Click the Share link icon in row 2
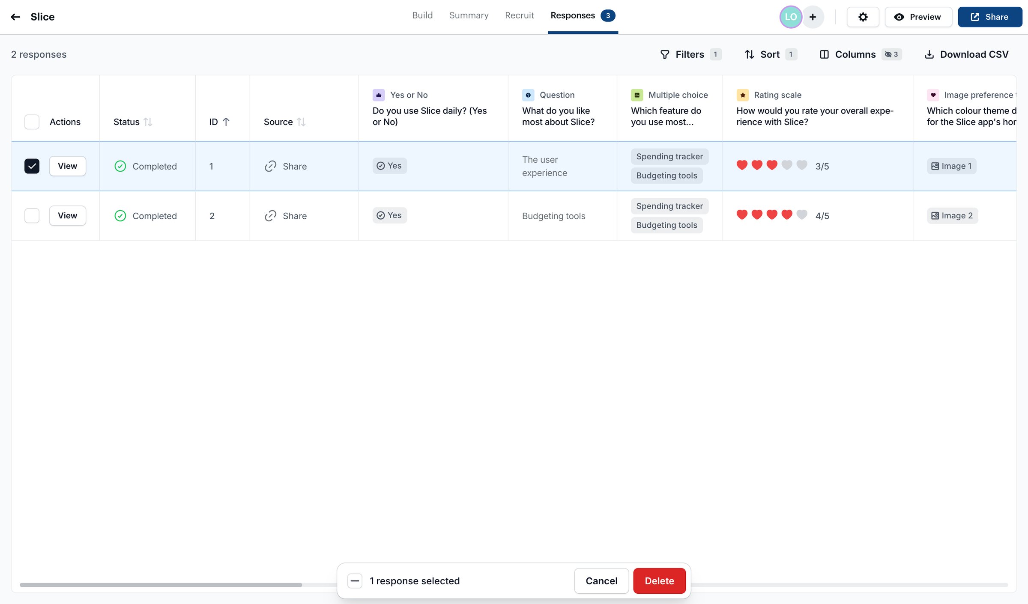Image resolution: width=1028 pixels, height=604 pixels. click(x=270, y=216)
